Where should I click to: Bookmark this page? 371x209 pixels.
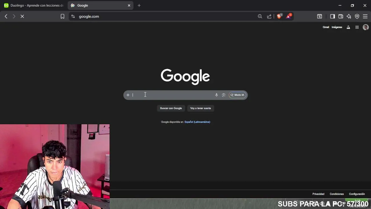click(x=62, y=17)
